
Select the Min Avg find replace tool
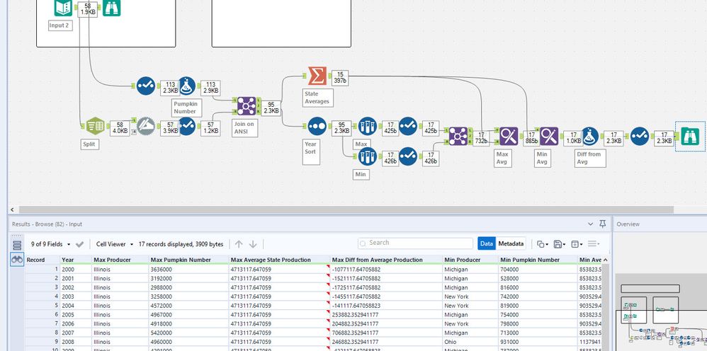click(x=549, y=136)
